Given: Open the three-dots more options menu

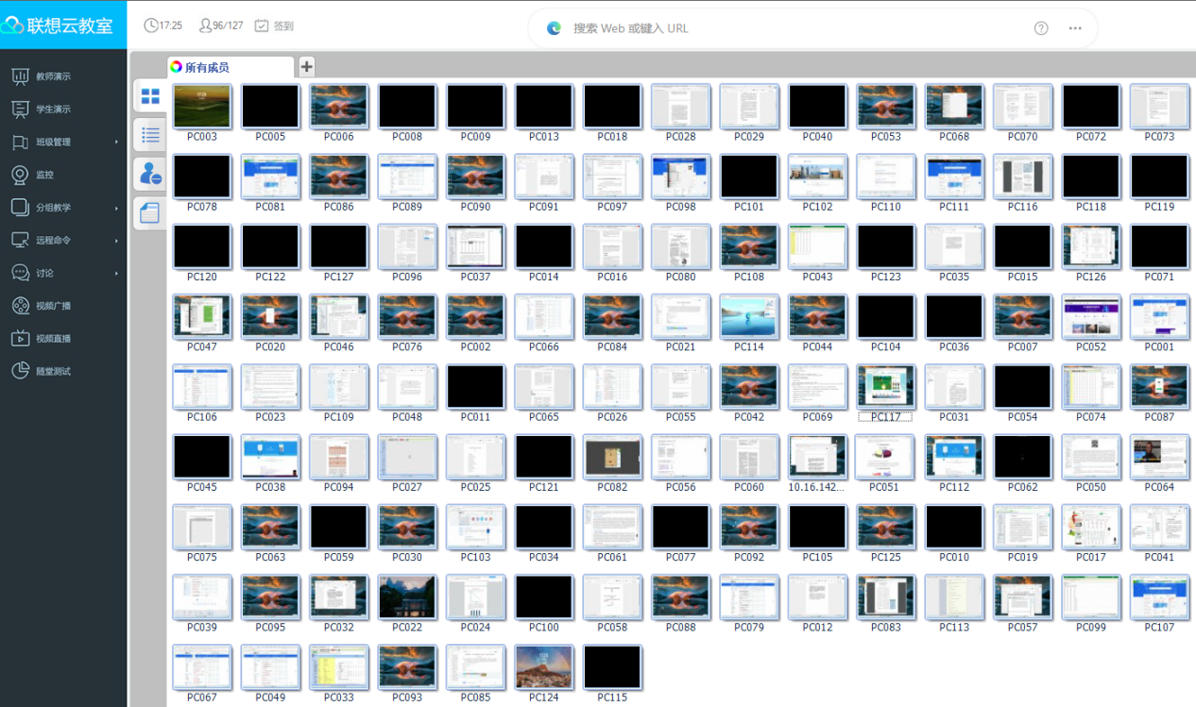Looking at the screenshot, I should click(x=1075, y=28).
